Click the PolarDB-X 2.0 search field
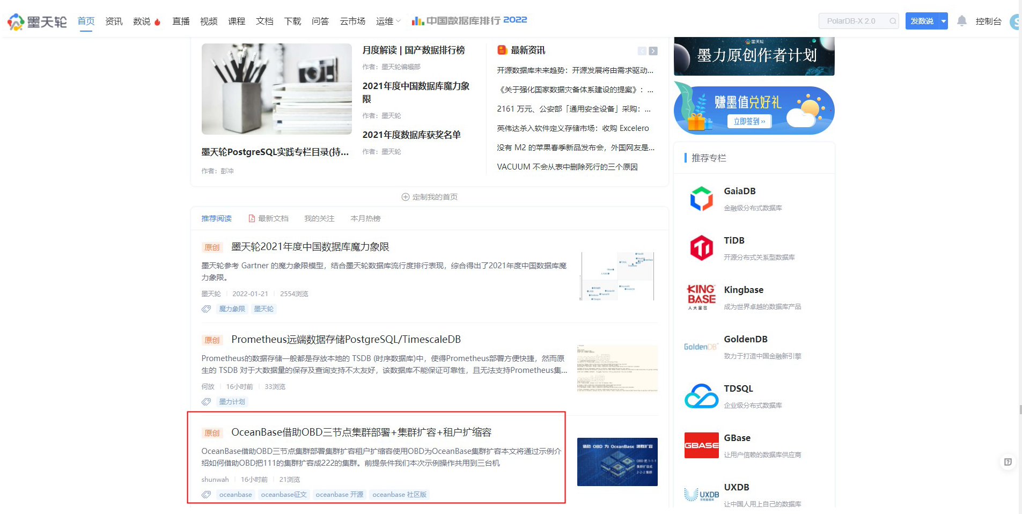1022x514 pixels. click(858, 21)
